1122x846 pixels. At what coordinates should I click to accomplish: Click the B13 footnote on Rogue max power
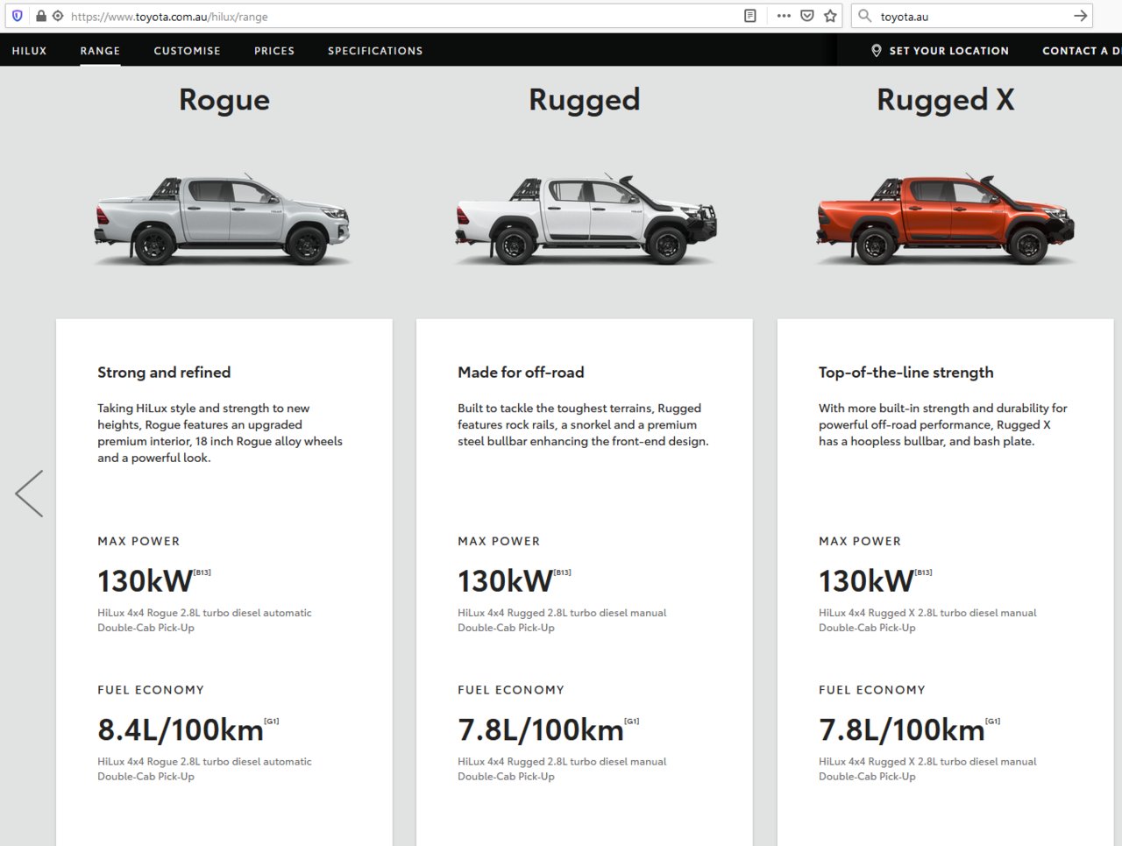coord(202,572)
